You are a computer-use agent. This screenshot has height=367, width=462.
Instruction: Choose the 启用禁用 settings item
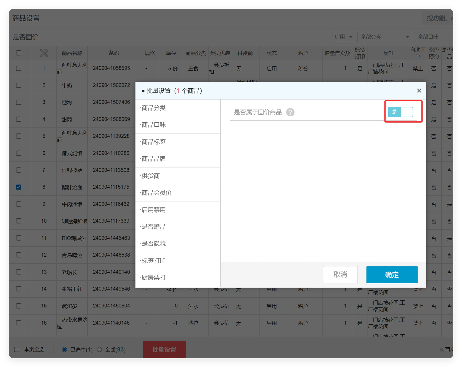pos(178,210)
